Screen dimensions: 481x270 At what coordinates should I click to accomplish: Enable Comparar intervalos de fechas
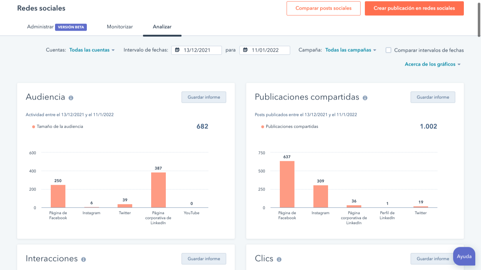point(388,50)
